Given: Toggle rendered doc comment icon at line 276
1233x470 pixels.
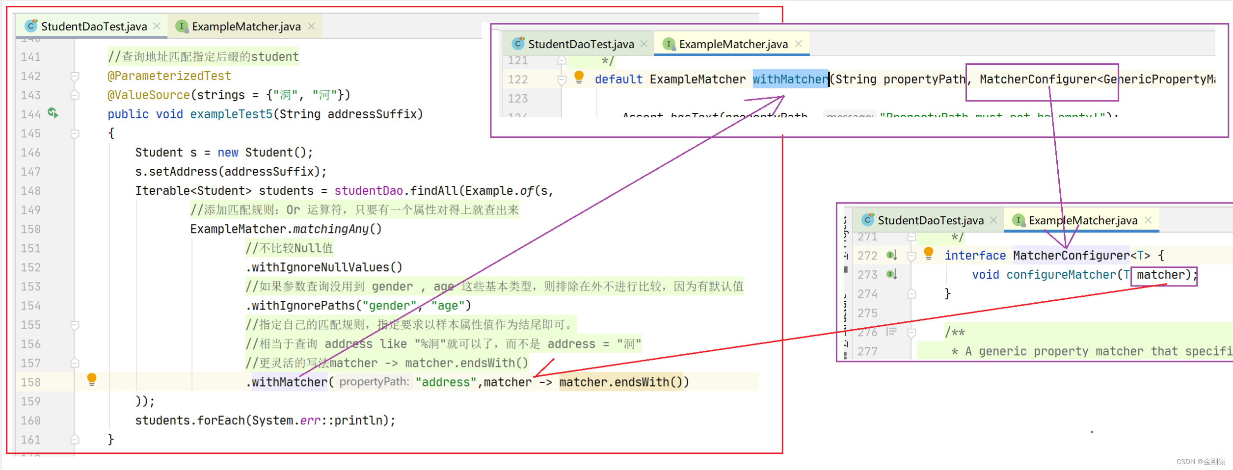Looking at the screenshot, I should coord(892,332).
